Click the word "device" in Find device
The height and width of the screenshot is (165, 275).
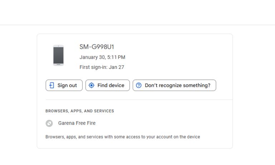coord(116,85)
